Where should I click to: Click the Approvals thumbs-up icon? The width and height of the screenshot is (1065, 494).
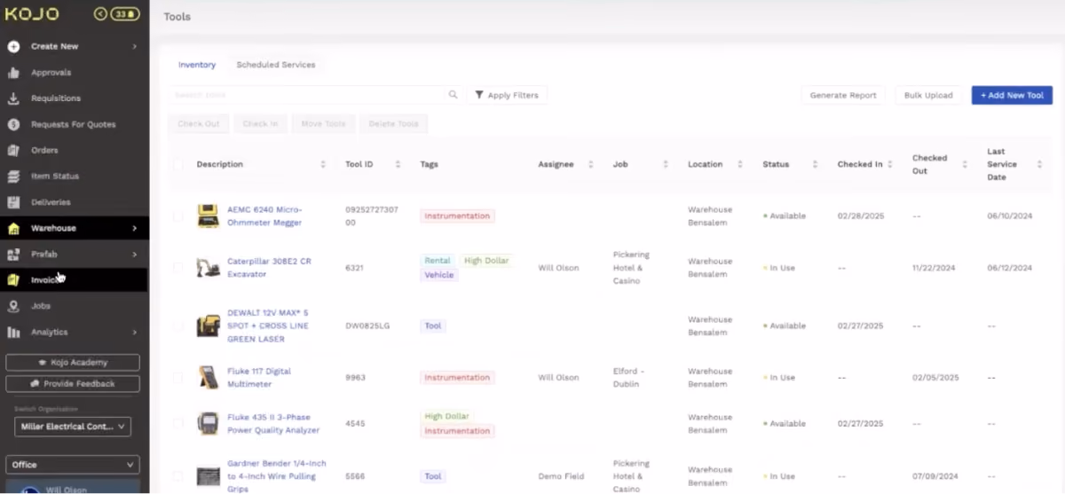(x=13, y=73)
